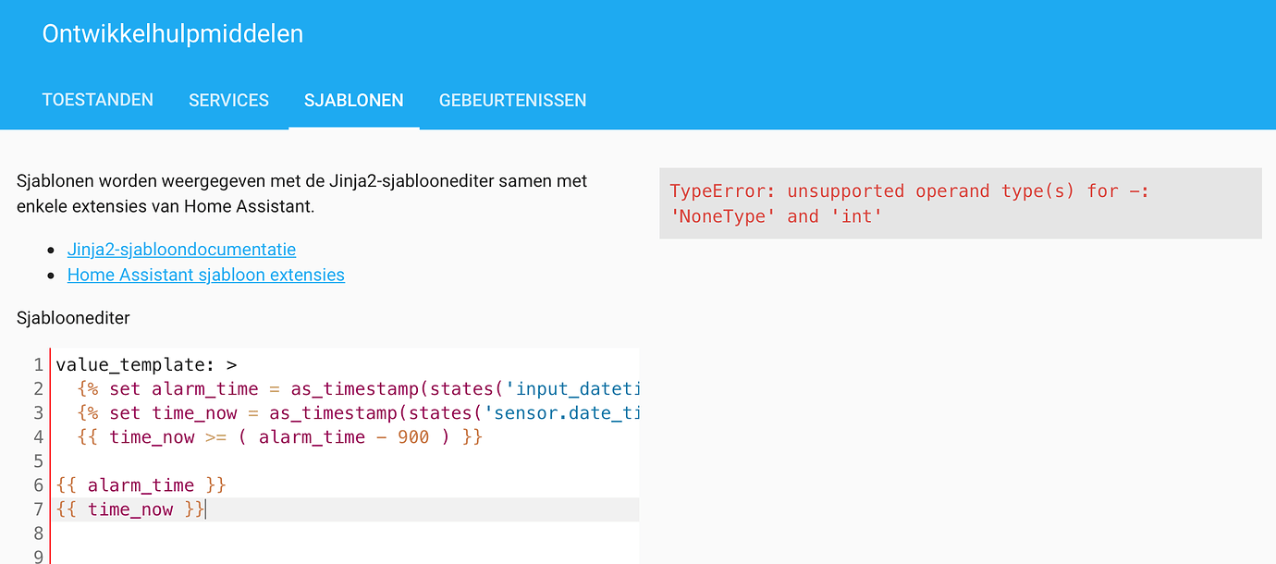Click the value_template line in the editor
The height and width of the screenshot is (564, 1276).
tap(147, 364)
